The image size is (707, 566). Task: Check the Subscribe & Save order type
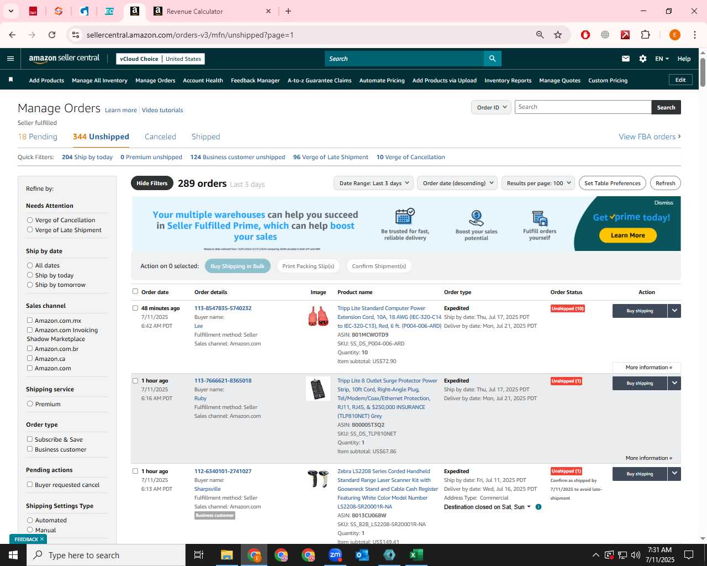30,439
